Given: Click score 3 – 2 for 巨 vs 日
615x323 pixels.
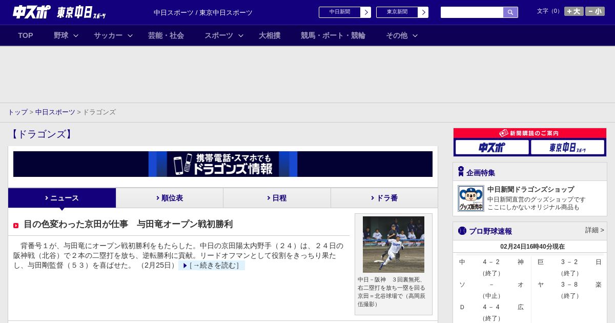Looking at the screenshot, I should click(569, 262).
